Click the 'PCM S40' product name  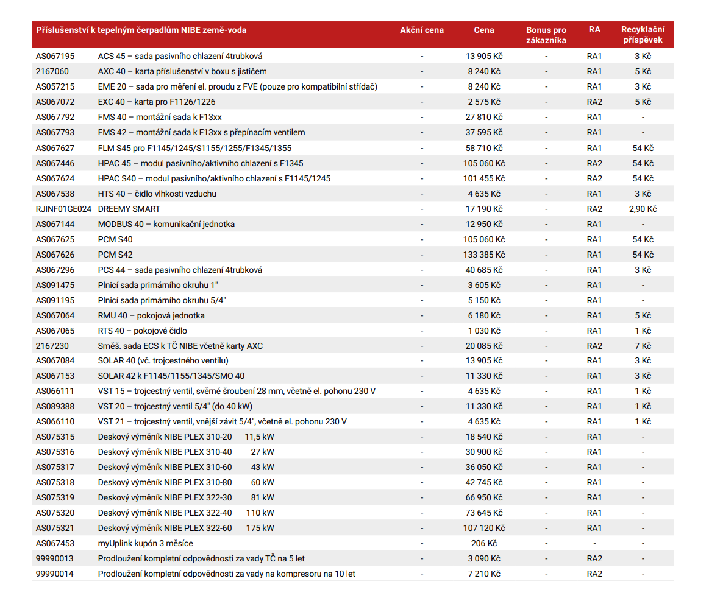tap(115, 240)
